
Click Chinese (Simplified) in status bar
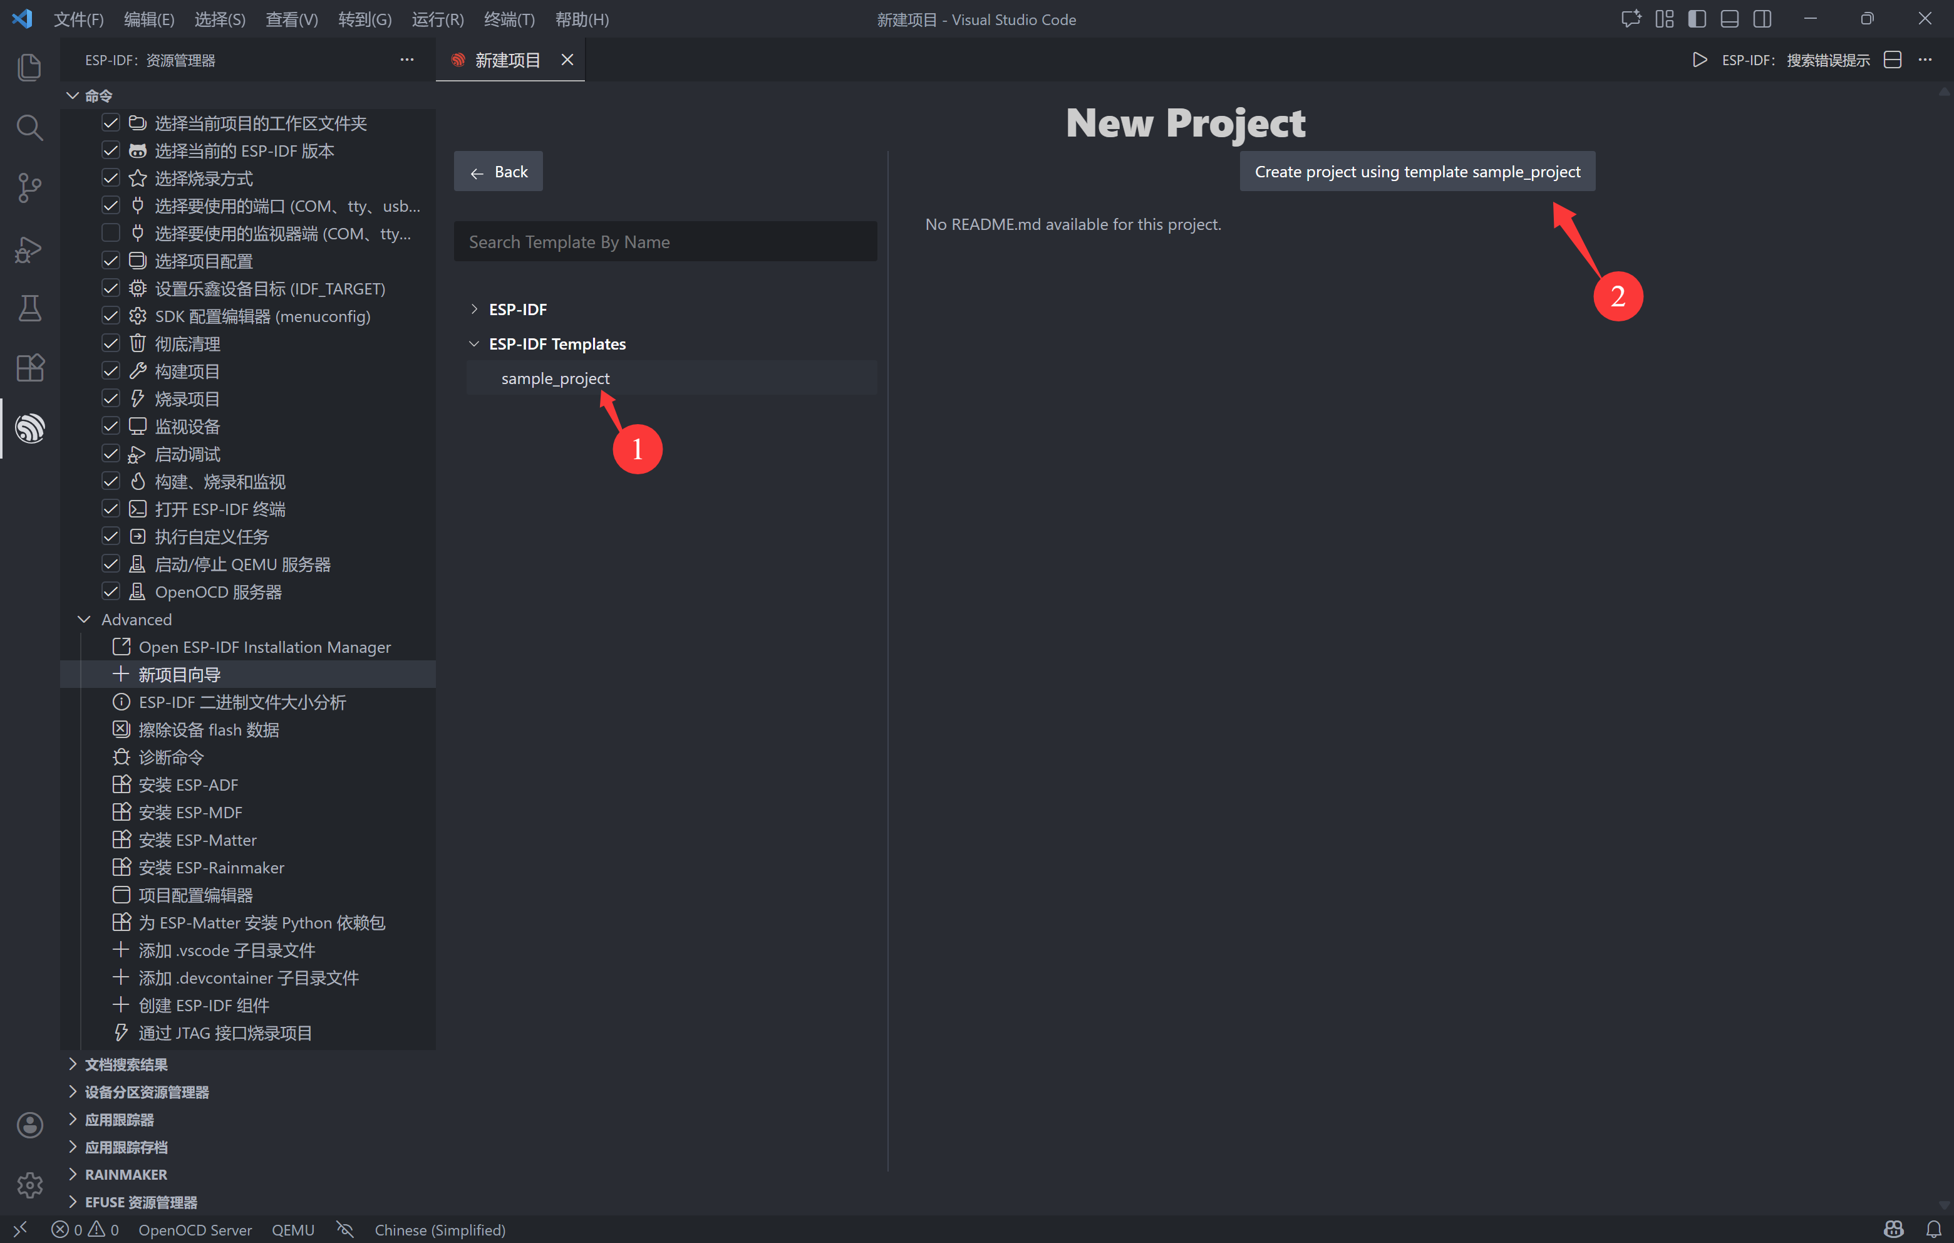tap(440, 1229)
